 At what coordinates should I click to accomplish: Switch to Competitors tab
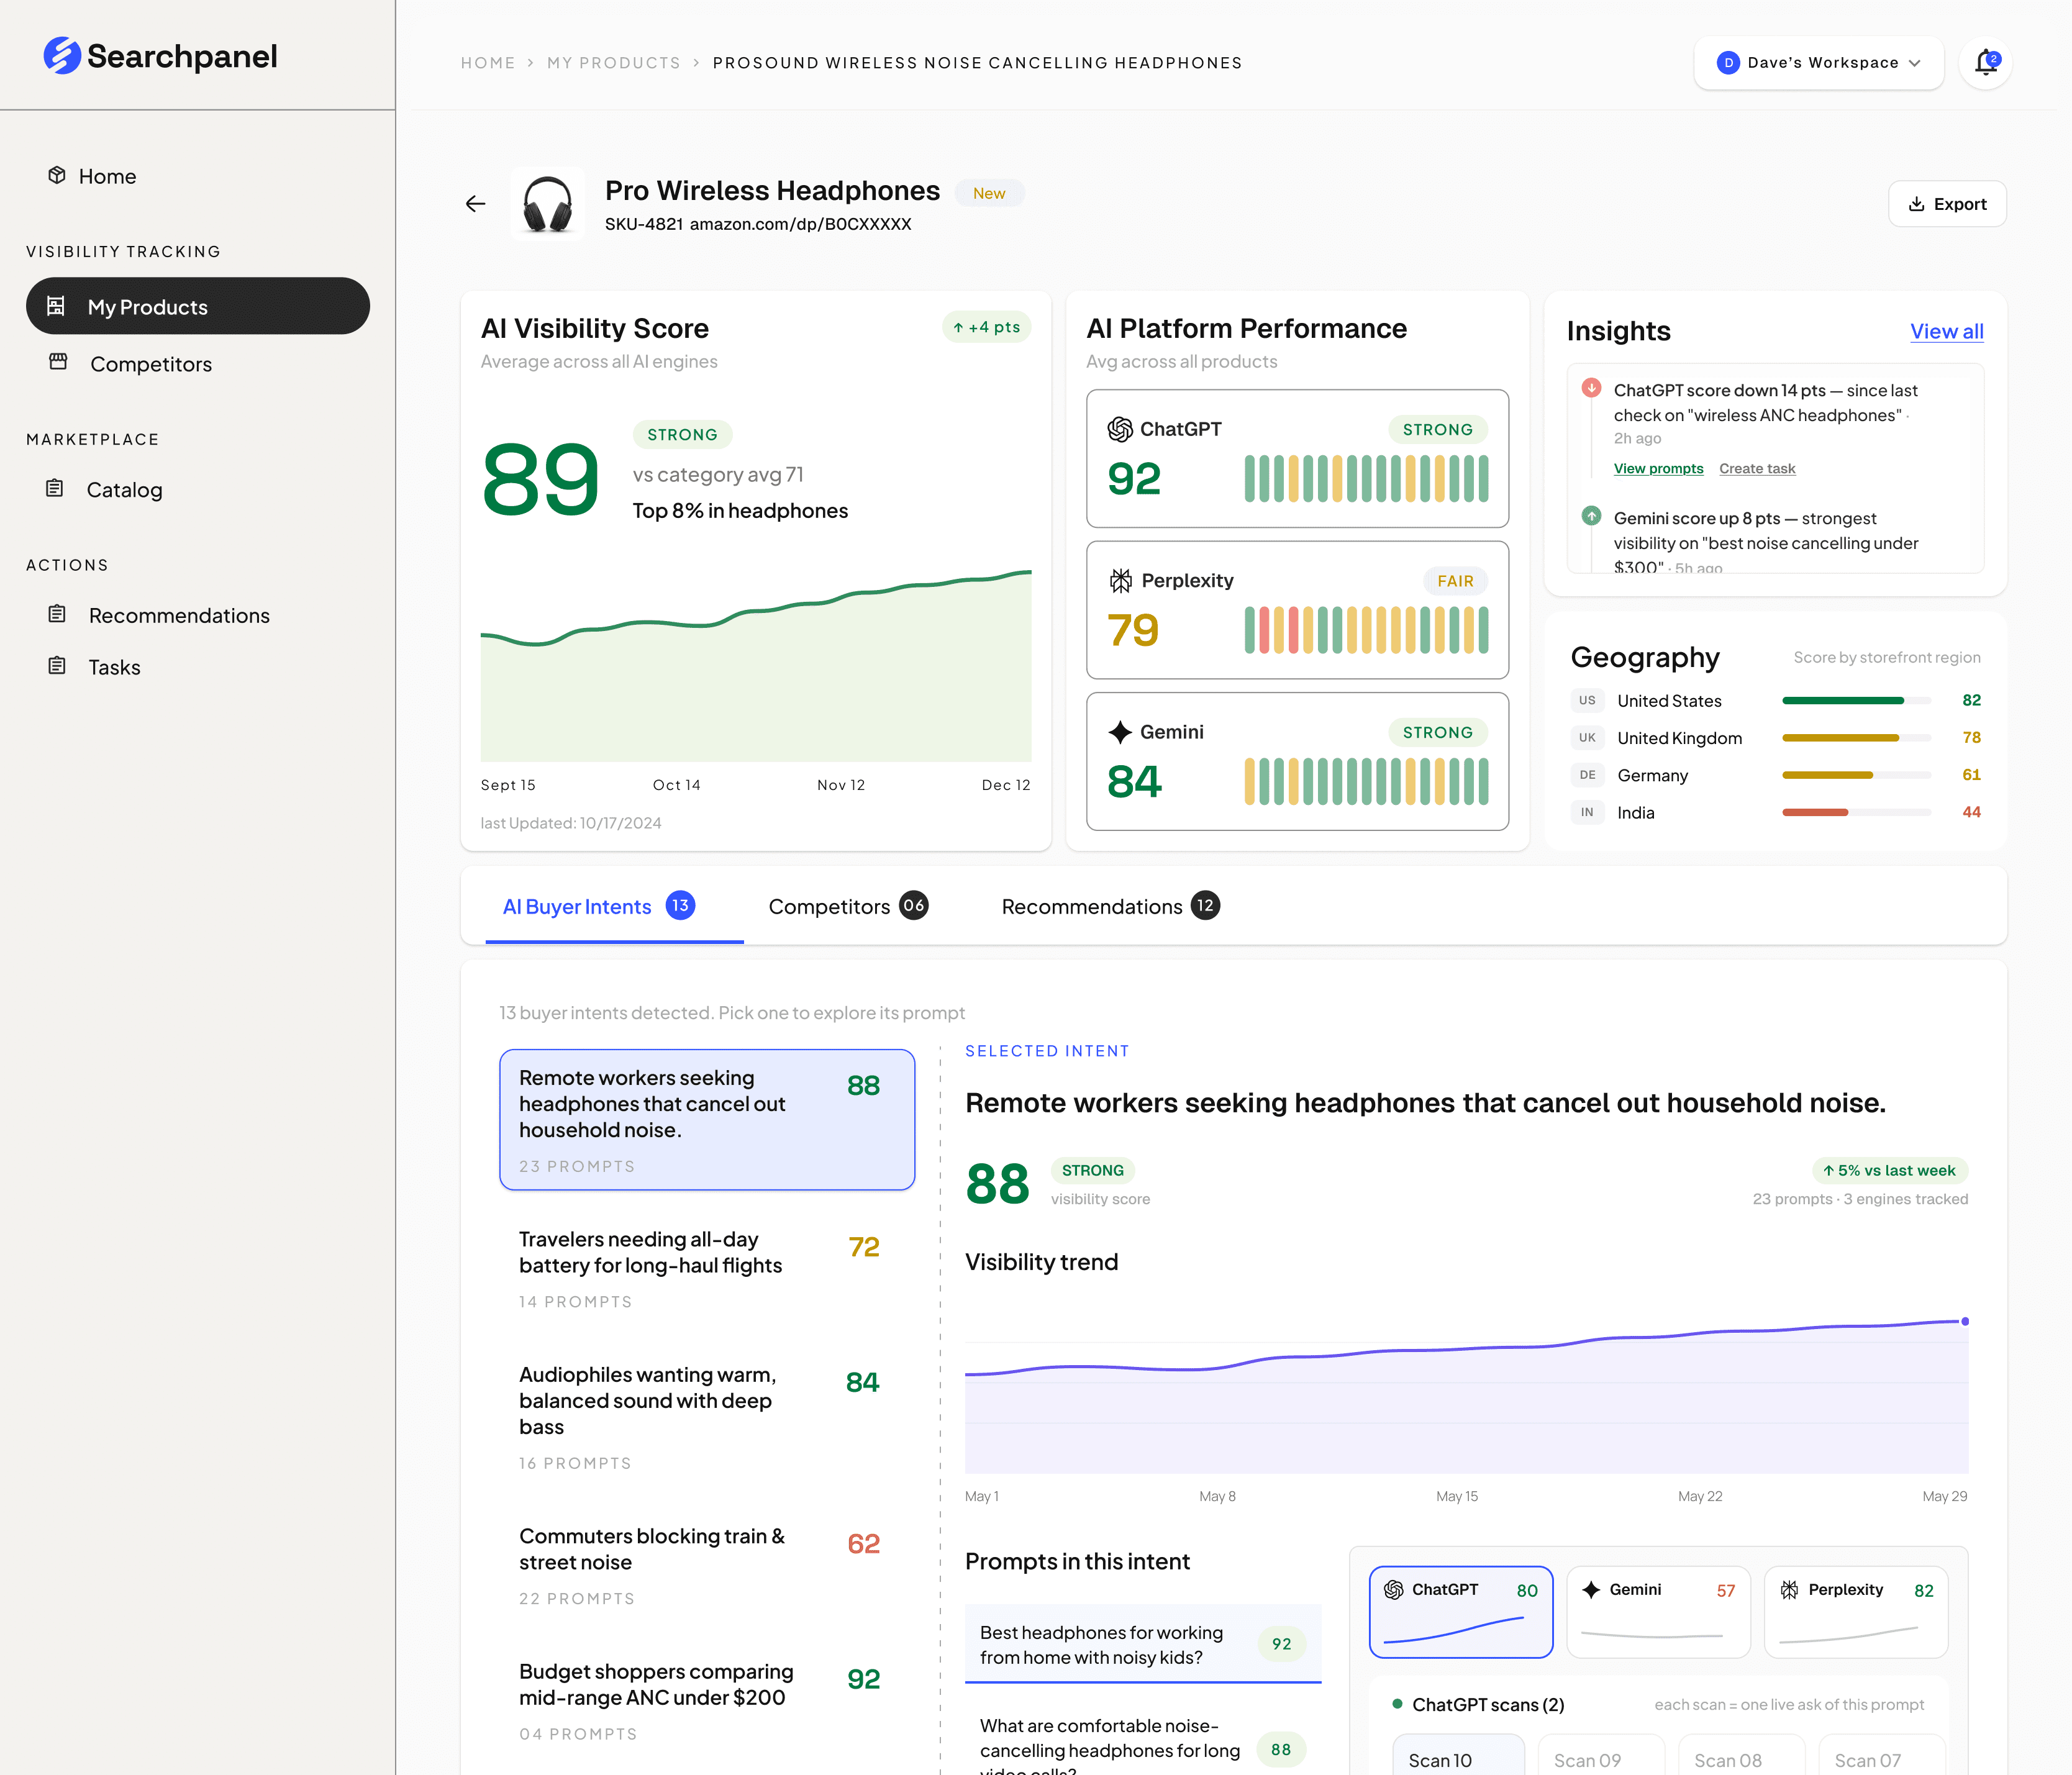[x=848, y=906]
